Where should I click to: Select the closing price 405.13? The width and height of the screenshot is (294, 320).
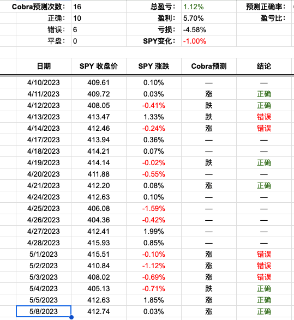point(99,288)
